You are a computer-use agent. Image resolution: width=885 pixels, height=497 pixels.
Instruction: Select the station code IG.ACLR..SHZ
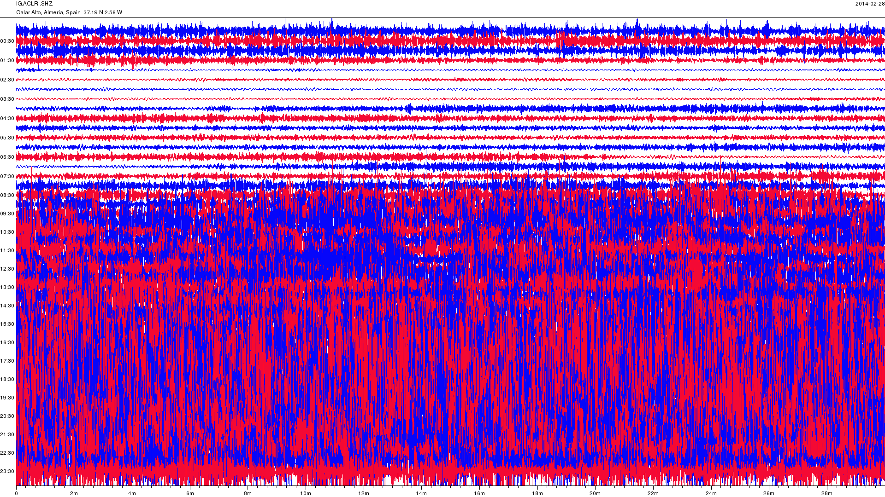coord(35,4)
